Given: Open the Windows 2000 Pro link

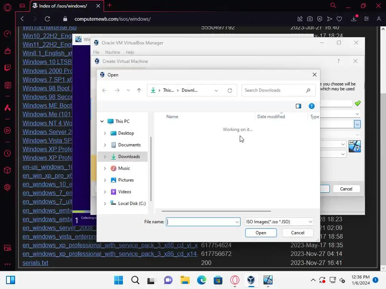Looking at the screenshot, I should (x=47, y=71).
